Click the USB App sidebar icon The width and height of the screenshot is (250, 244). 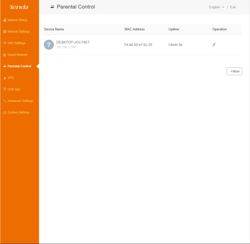[x=5, y=89]
